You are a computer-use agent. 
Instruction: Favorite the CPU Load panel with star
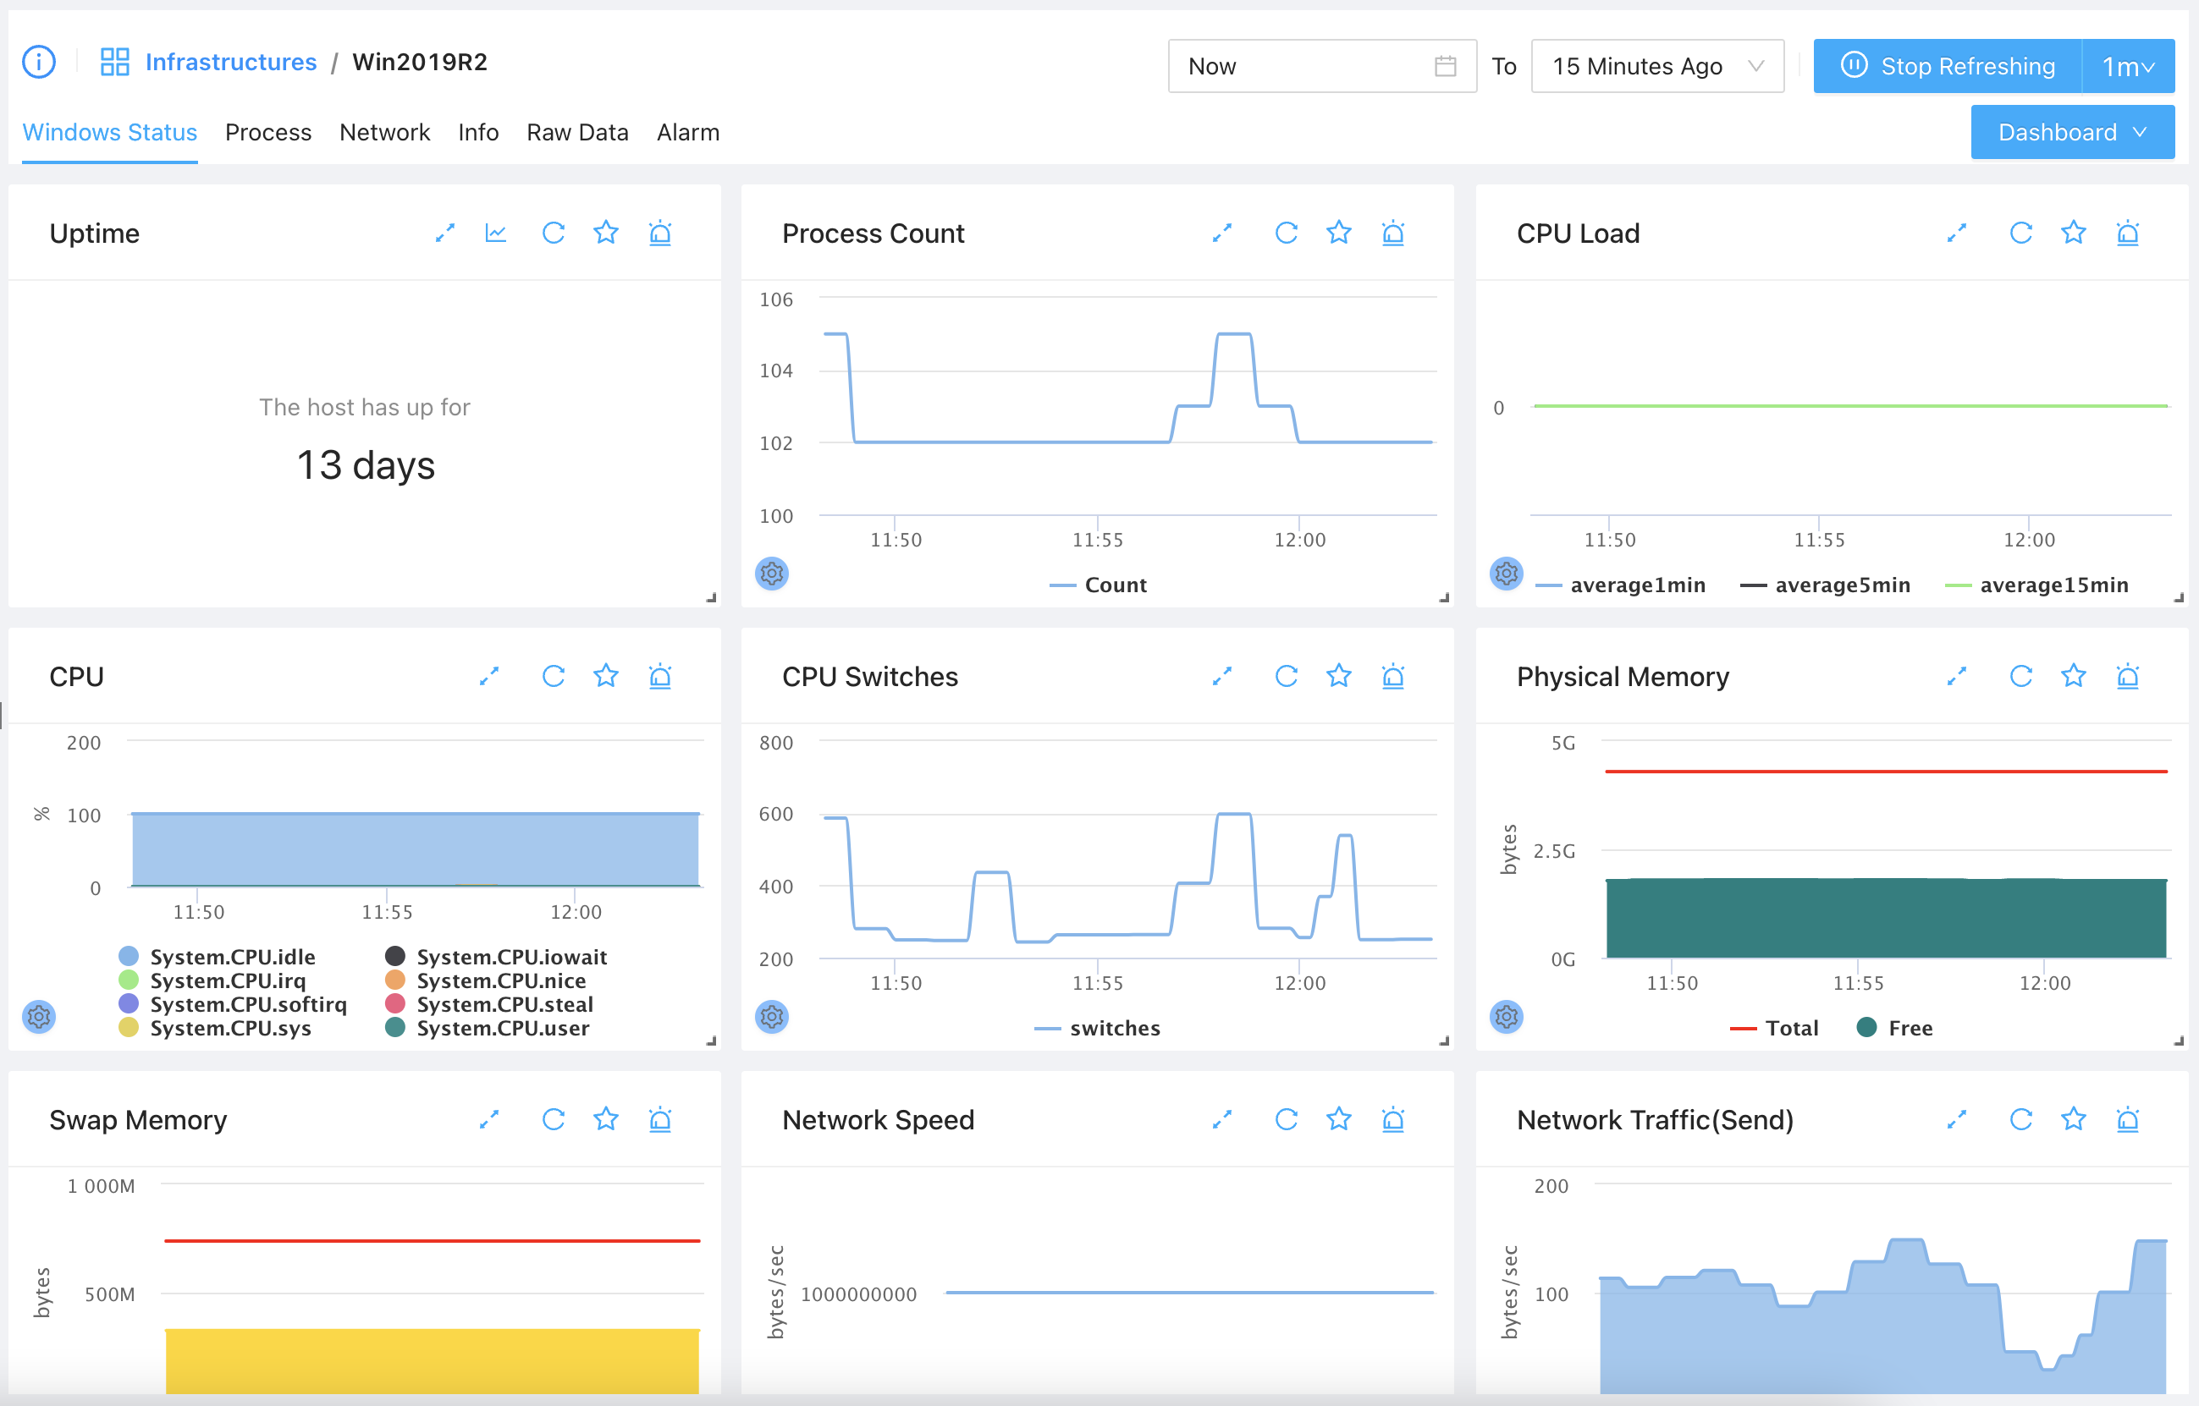2073,233
